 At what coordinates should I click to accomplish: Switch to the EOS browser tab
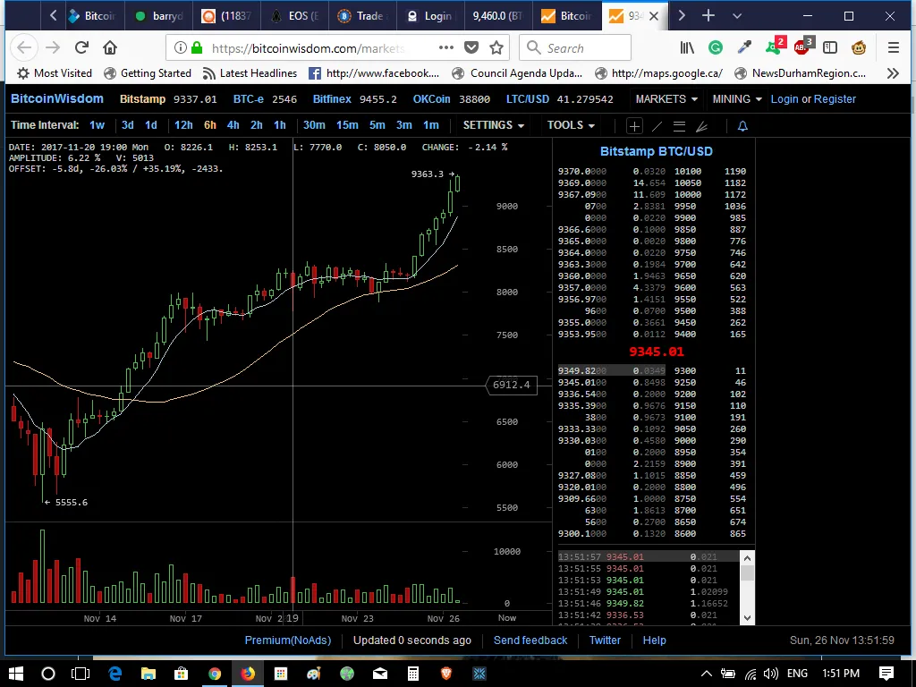click(x=295, y=16)
